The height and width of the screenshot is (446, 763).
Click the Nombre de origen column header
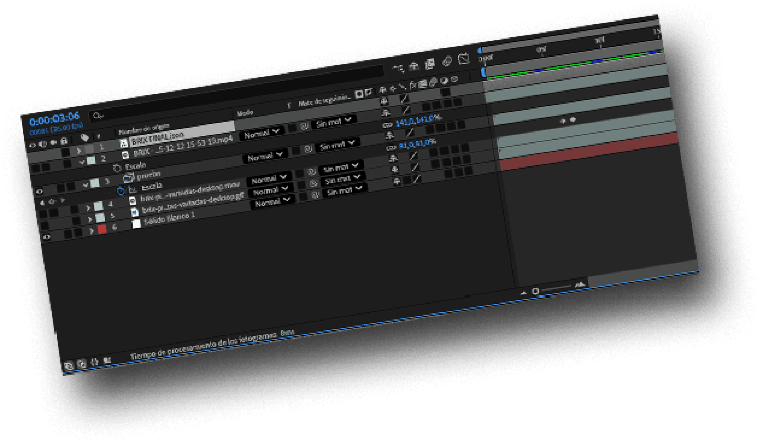coord(144,129)
